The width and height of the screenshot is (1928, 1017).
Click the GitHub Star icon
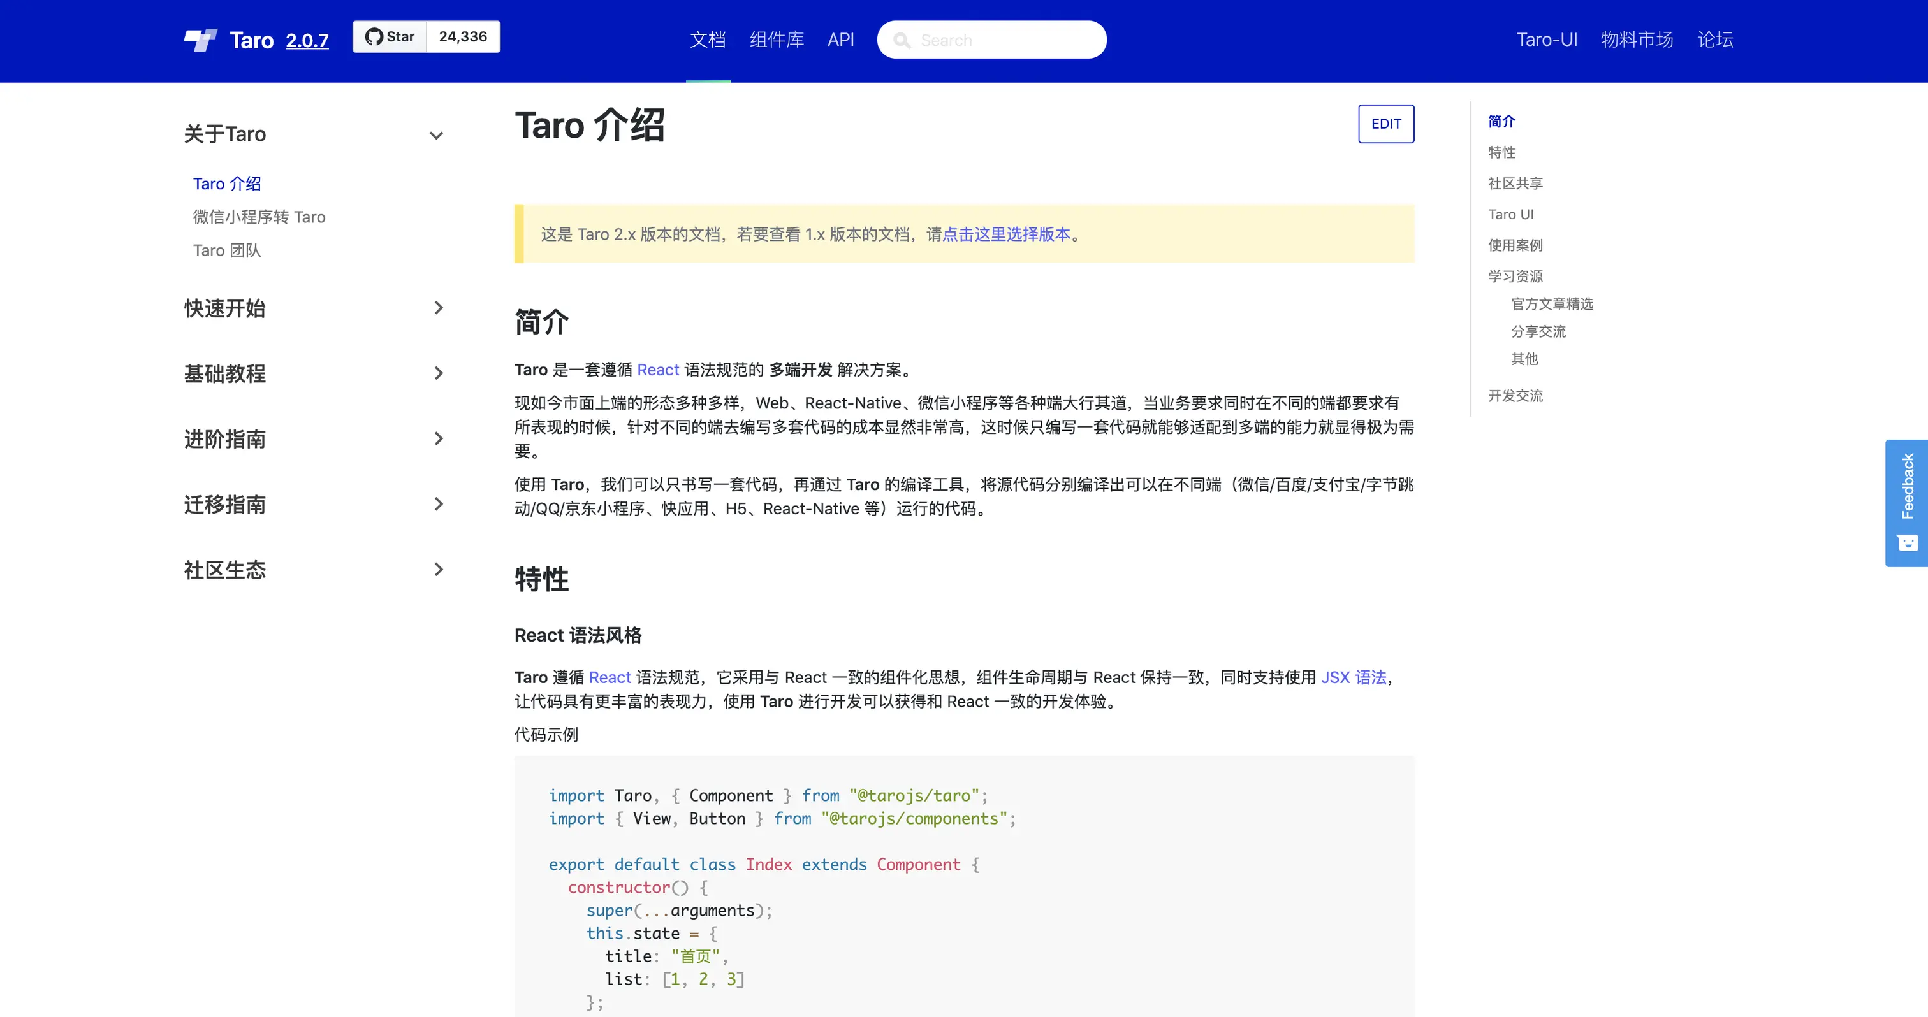pyautogui.click(x=377, y=36)
